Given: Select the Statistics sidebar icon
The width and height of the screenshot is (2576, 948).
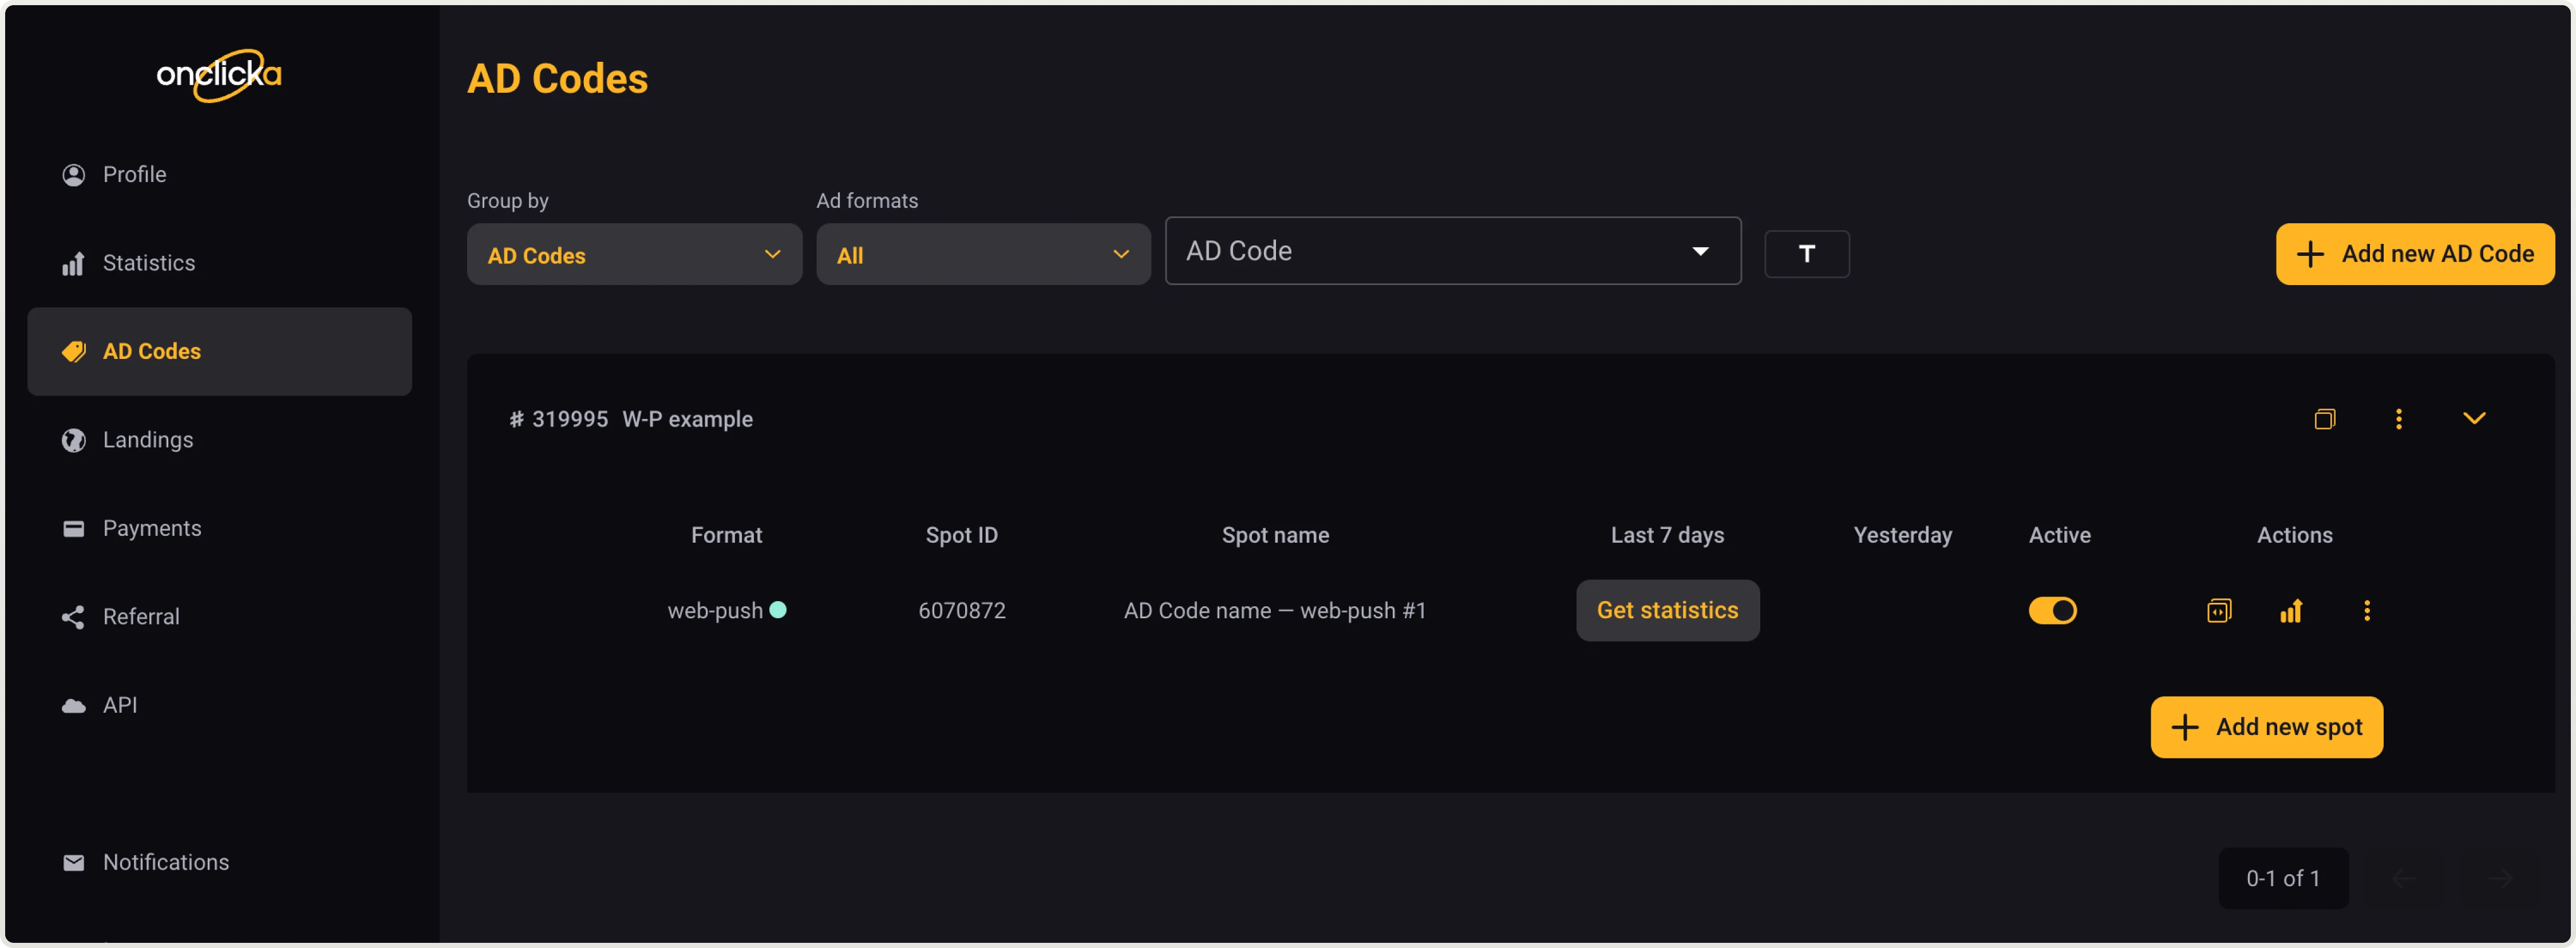Looking at the screenshot, I should [74, 263].
